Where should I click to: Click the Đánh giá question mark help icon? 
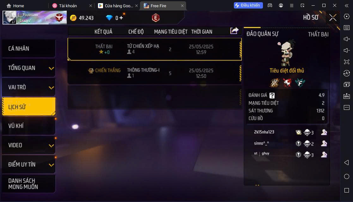[272, 95]
